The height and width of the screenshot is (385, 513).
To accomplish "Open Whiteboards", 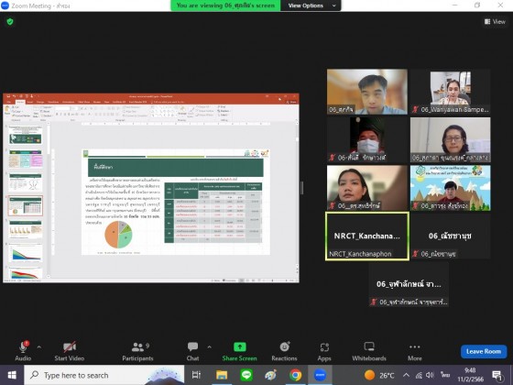I will (369, 351).
